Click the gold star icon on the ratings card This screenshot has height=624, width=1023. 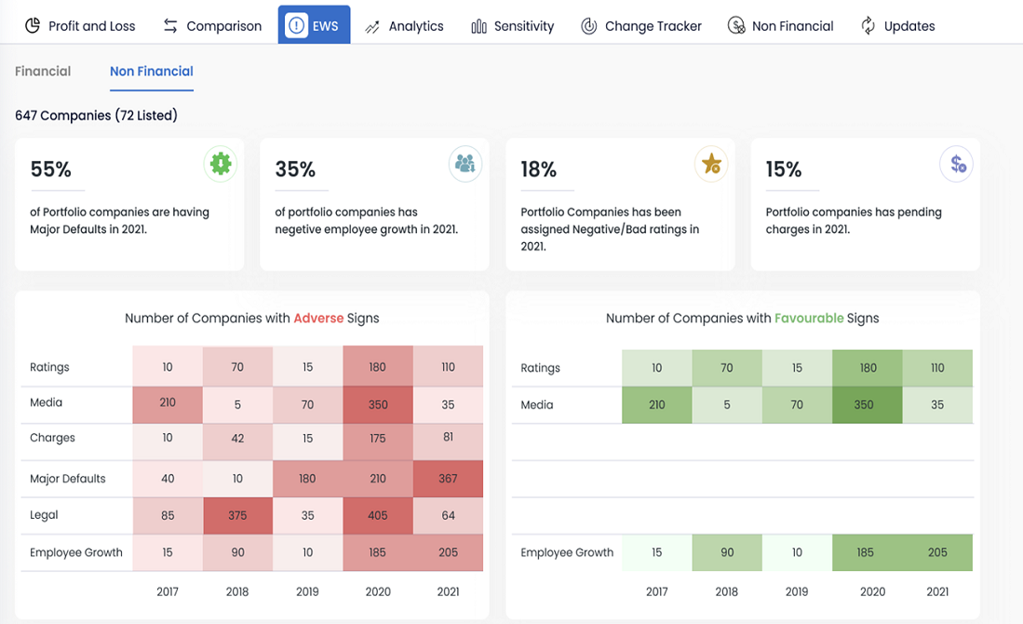pos(711,165)
